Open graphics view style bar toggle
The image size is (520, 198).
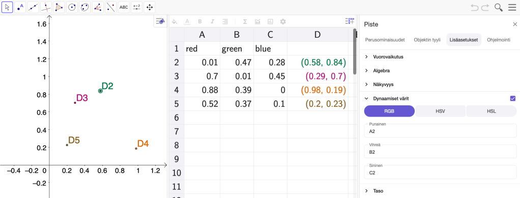coord(160,21)
